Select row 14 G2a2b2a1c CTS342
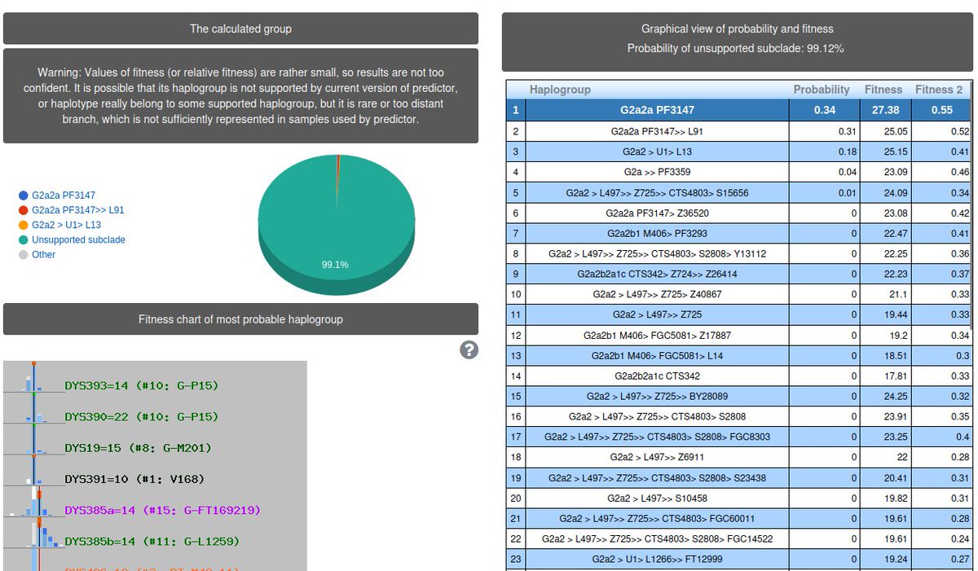 click(740, 376)
